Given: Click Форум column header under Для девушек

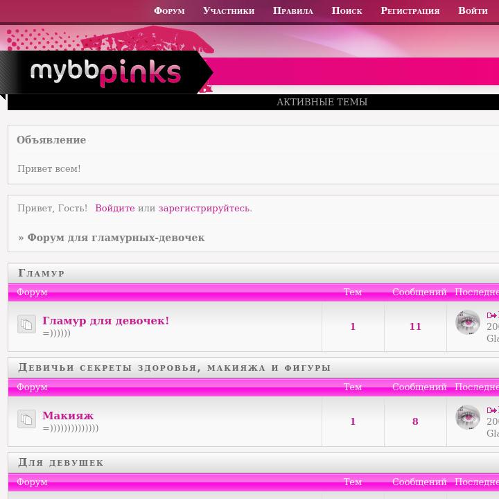Looking at the screenshot, I should [x=32, y=482].
